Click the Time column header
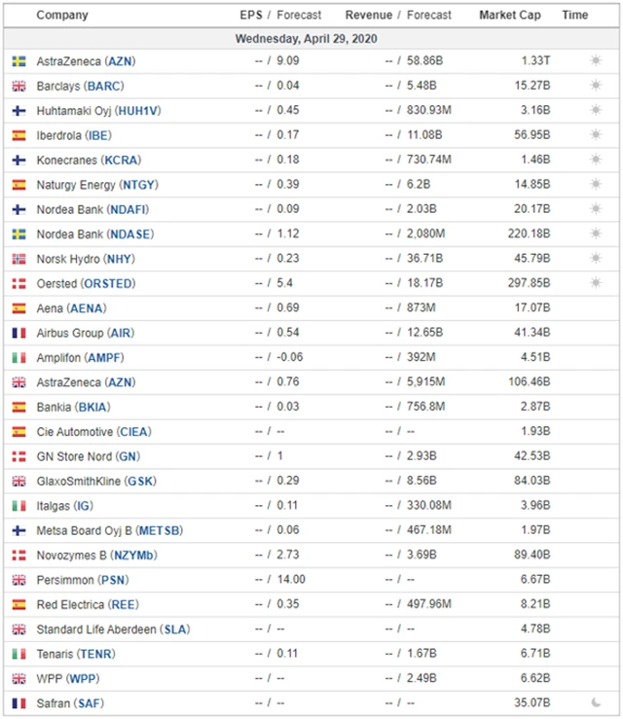Screen dimensions: 623x719 click(575, 16)
